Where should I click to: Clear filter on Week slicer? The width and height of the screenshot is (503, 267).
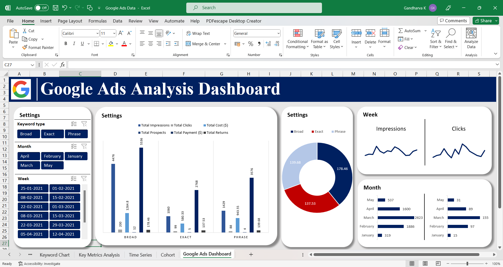(x=84, y=179)
